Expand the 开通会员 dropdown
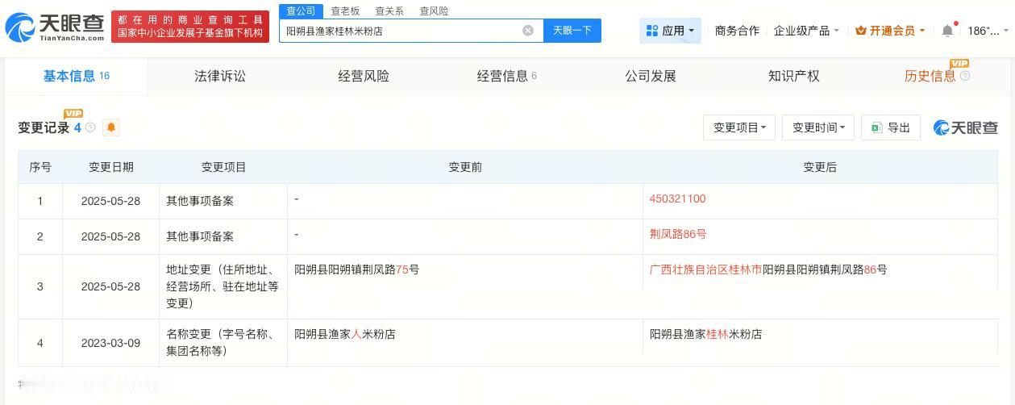Viewport: 1015px width, 405px height. point(890,31)
